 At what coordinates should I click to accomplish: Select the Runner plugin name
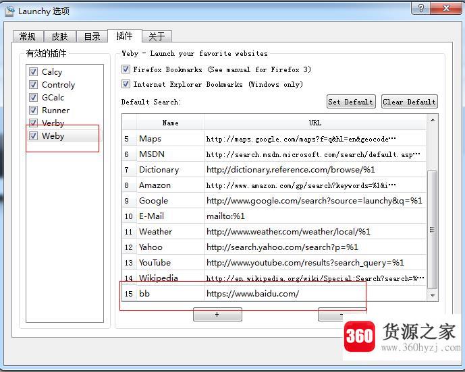point(55,110)
